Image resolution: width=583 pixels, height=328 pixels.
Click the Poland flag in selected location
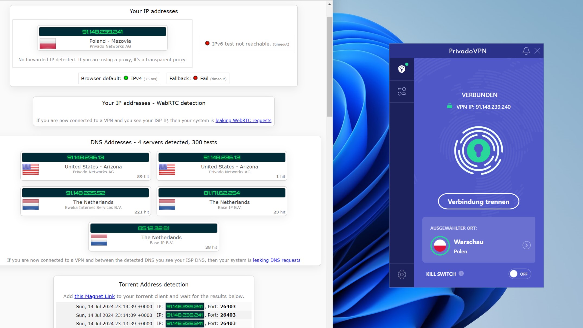click(440, 246)
